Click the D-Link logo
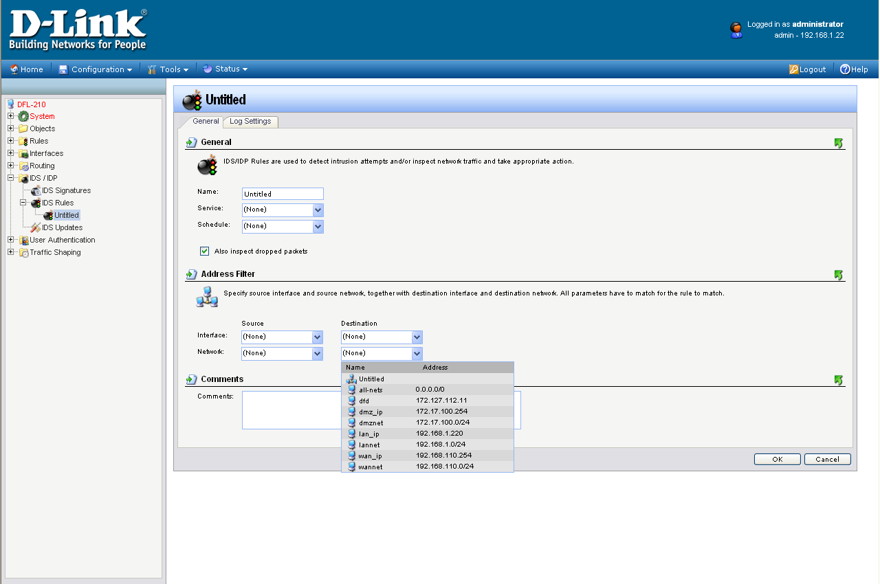Image resolution: width=880 pixels, height=584 pixels. (x=78, y=30)
